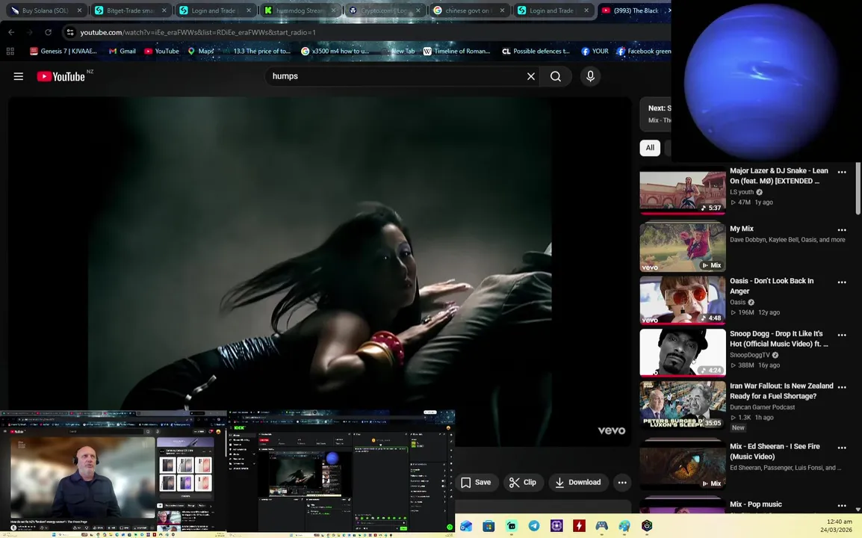Click the Download button

point(578,483)
